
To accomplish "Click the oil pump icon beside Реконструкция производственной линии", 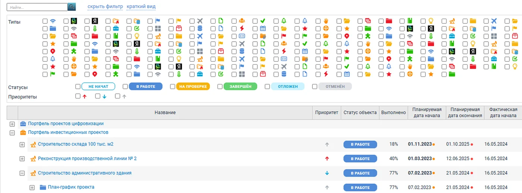I will (x=33, y=159).
